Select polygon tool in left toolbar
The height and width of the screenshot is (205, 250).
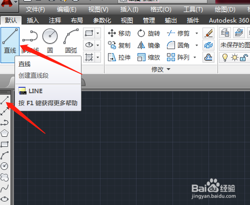4,133
